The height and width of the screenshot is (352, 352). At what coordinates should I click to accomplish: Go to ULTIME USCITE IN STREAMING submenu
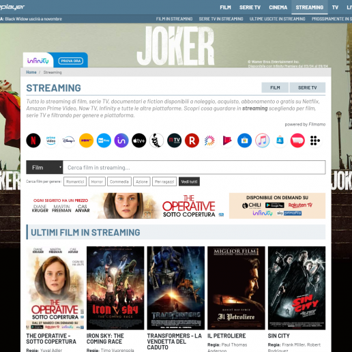[277, 19]
